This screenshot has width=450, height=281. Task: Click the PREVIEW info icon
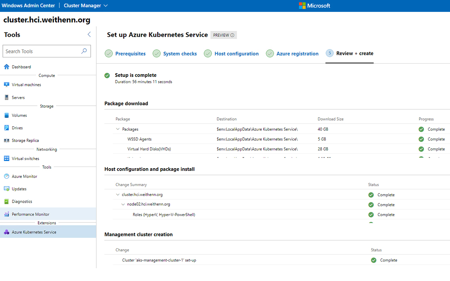tap(232, 35)
